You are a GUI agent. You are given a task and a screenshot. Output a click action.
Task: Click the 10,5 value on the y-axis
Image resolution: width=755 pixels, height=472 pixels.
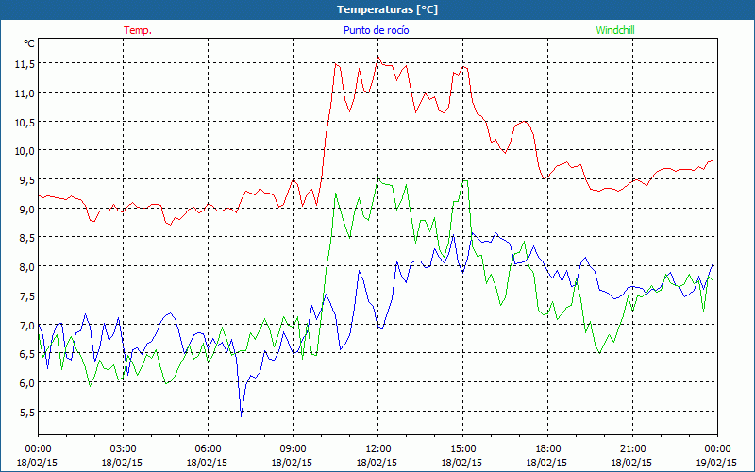24,122
